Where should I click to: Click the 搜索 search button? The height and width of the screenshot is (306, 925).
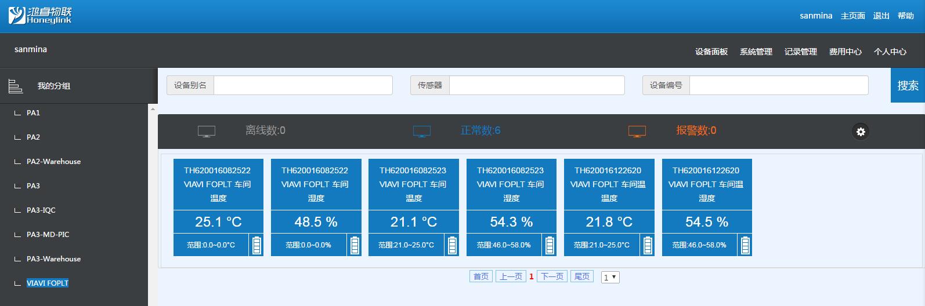coord(908,85)
